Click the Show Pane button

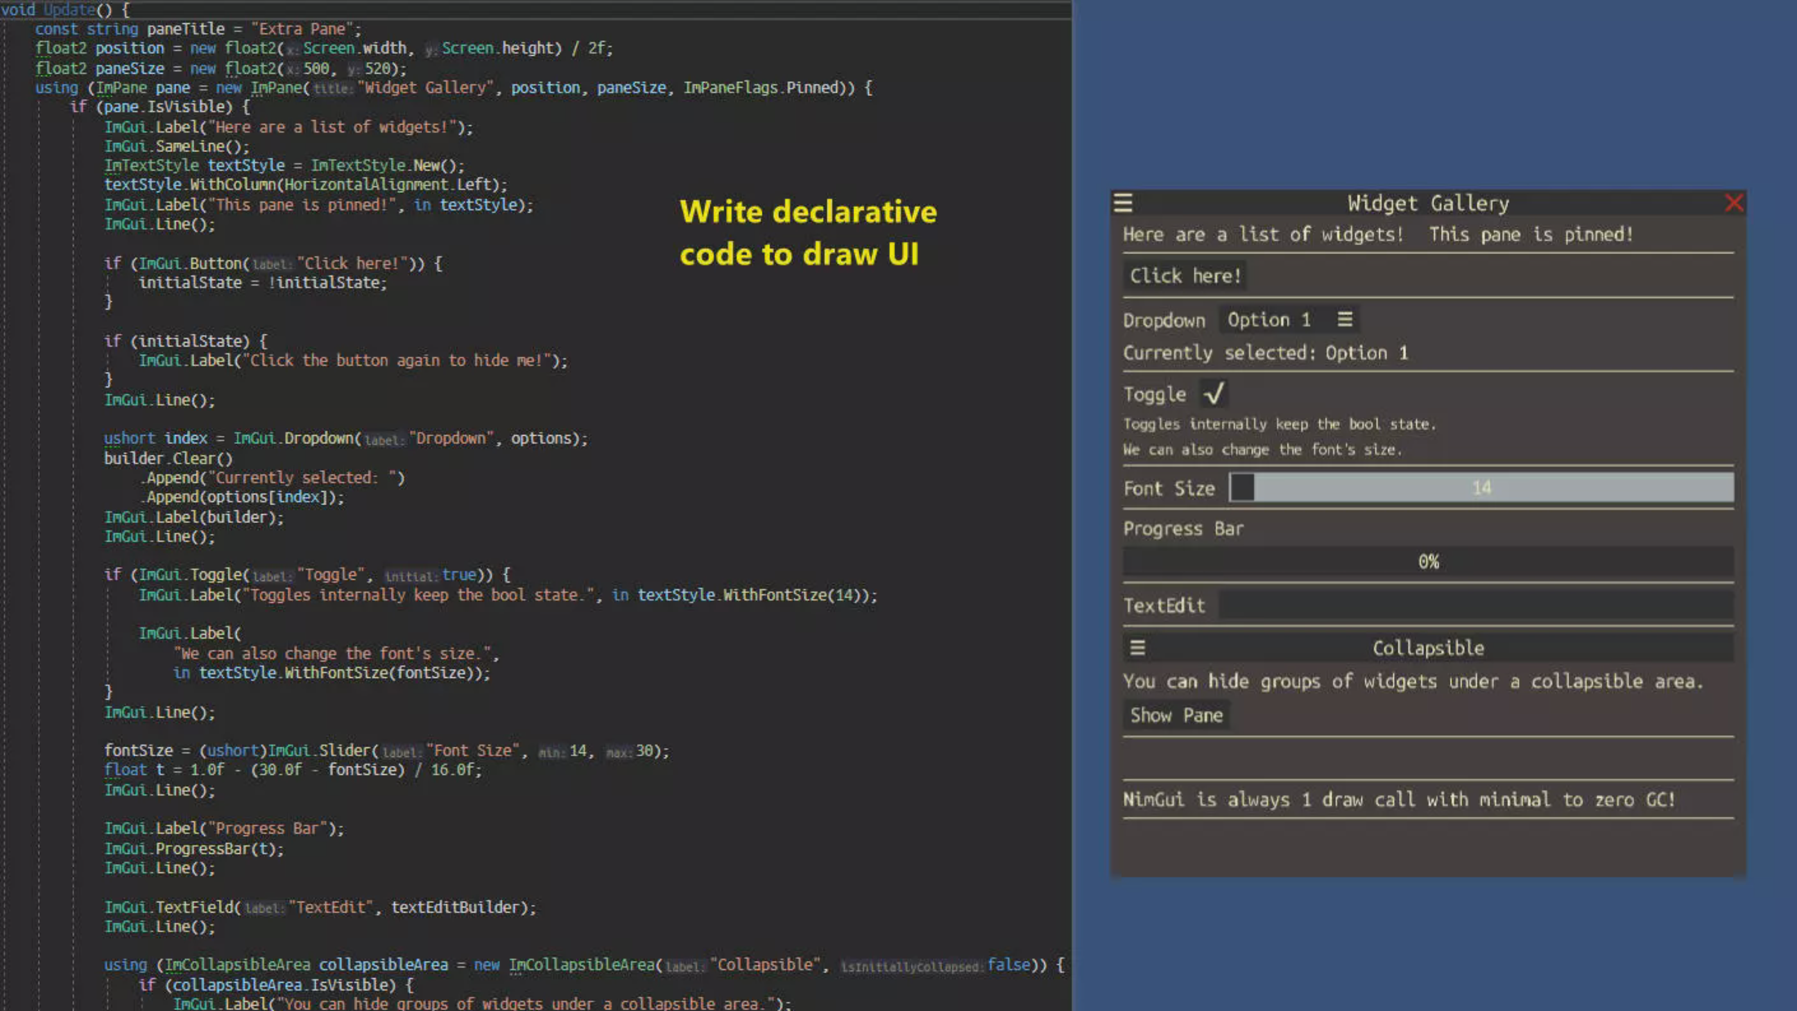click(1176, 714)
